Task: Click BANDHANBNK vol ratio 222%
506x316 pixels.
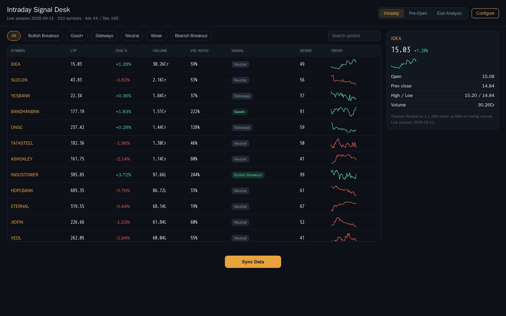Action: click(x=195, y=112)
